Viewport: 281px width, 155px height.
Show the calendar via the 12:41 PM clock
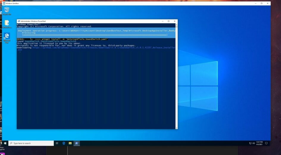pyautogui.click(x=259, y=143)
